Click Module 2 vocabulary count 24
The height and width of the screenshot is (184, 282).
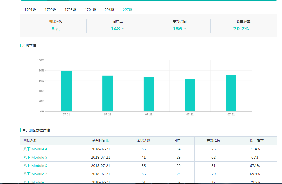[179, 174]
